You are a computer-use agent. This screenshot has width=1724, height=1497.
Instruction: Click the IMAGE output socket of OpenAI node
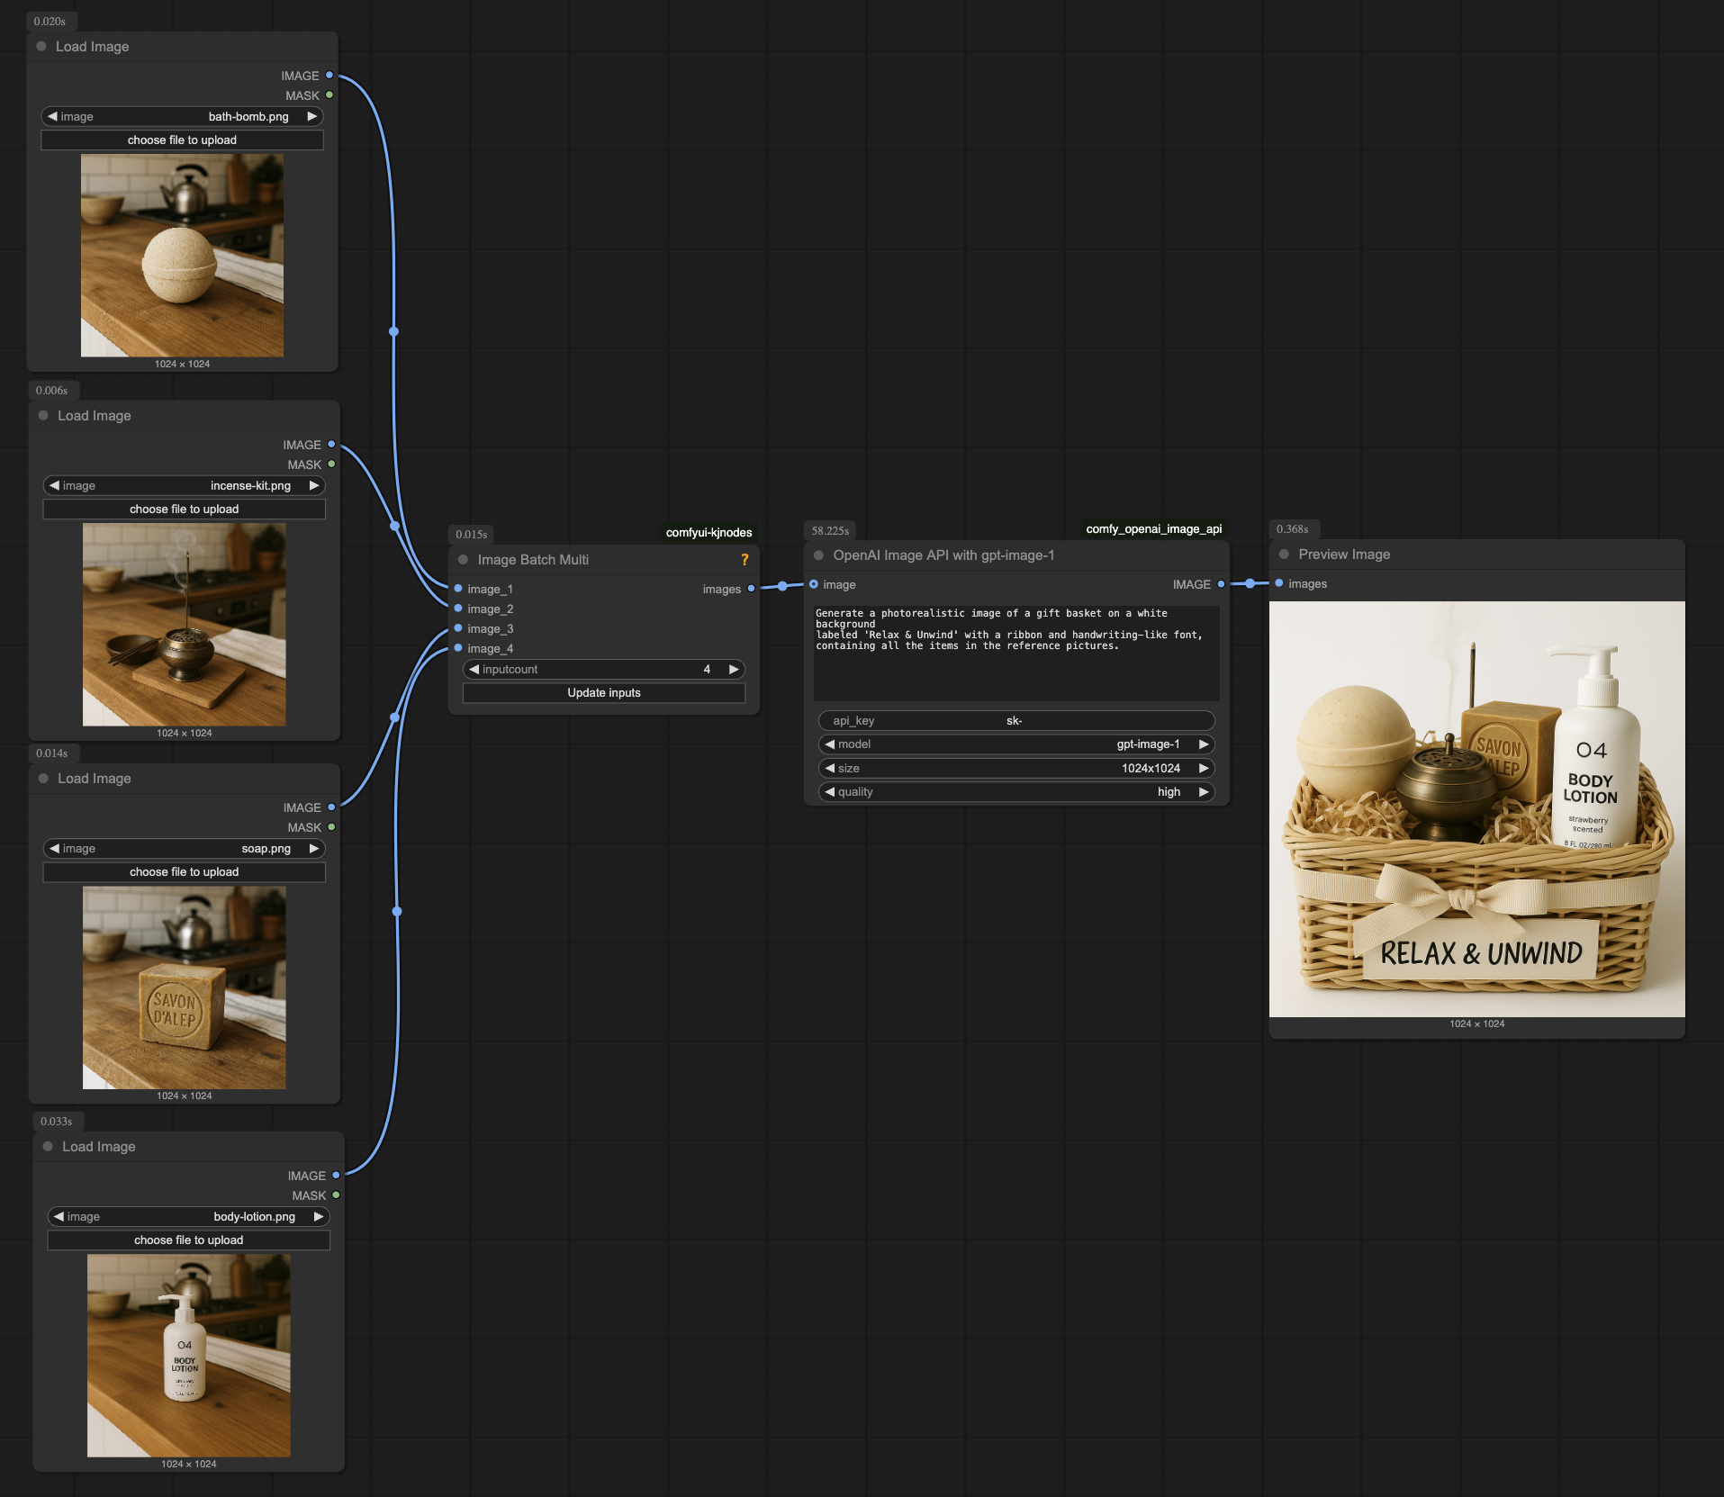tap(1221, 583)
